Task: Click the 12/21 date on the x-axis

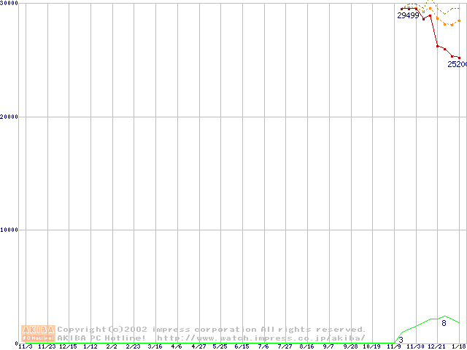Action: [436, 346]
